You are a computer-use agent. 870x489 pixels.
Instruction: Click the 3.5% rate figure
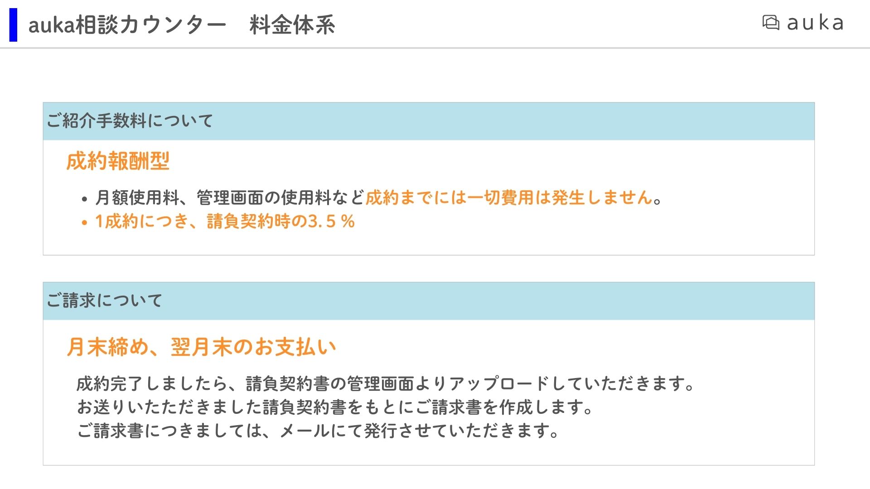[x=331, y=221]
